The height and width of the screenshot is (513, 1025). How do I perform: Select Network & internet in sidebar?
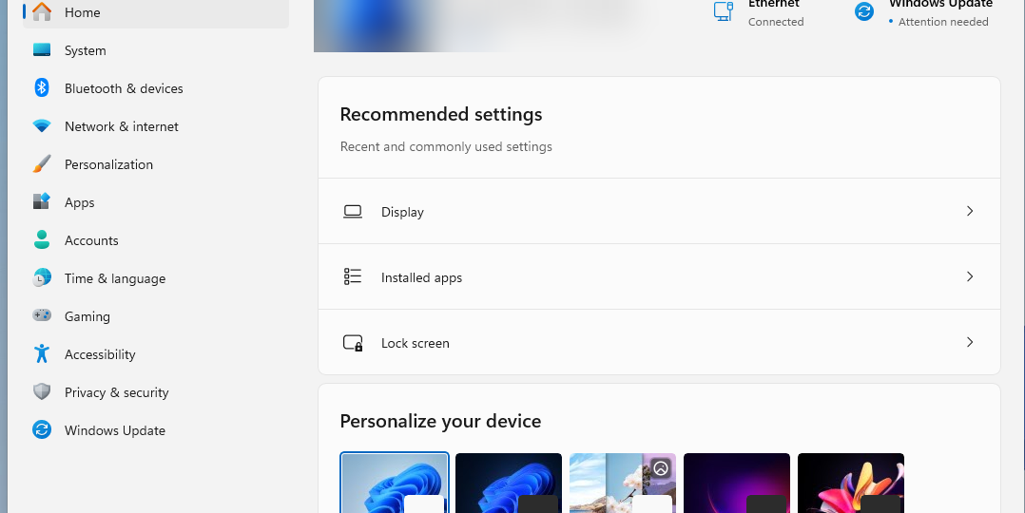tap(156, 126)
